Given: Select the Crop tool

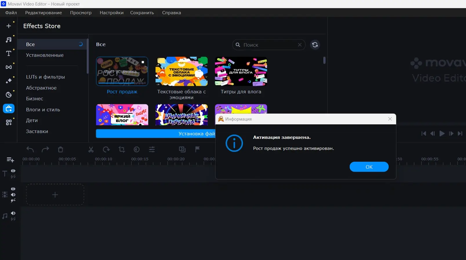Looking at the screenshot, I should coord(122,149).
